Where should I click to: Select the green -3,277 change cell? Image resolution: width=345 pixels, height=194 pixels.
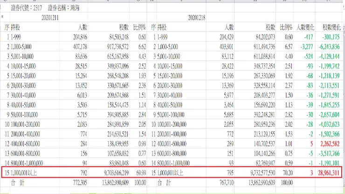(x=307, y=47)
